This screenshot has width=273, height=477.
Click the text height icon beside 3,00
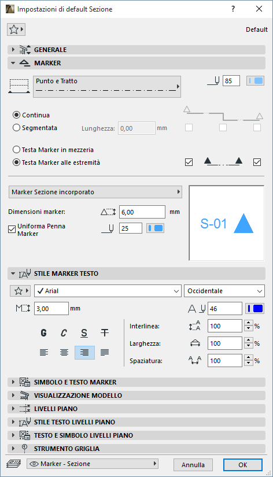23,309
